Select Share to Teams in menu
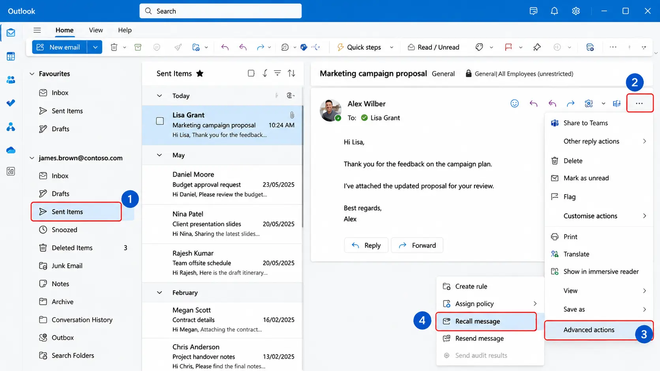This screenshot has width=660, height=371. 598,123
